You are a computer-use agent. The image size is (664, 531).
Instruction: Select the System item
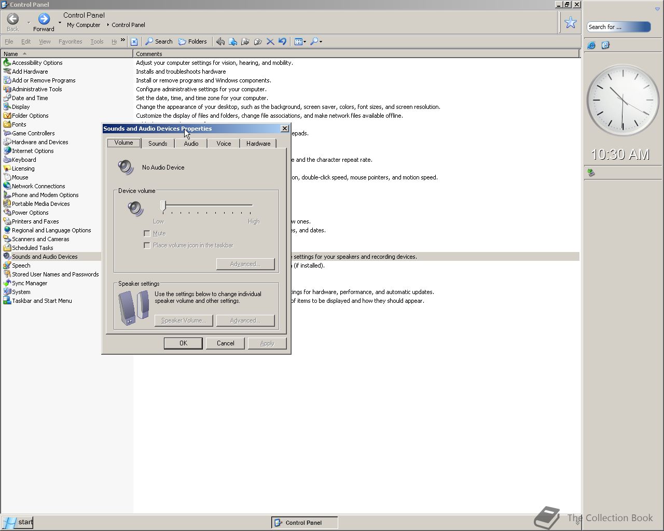(17, 292)
